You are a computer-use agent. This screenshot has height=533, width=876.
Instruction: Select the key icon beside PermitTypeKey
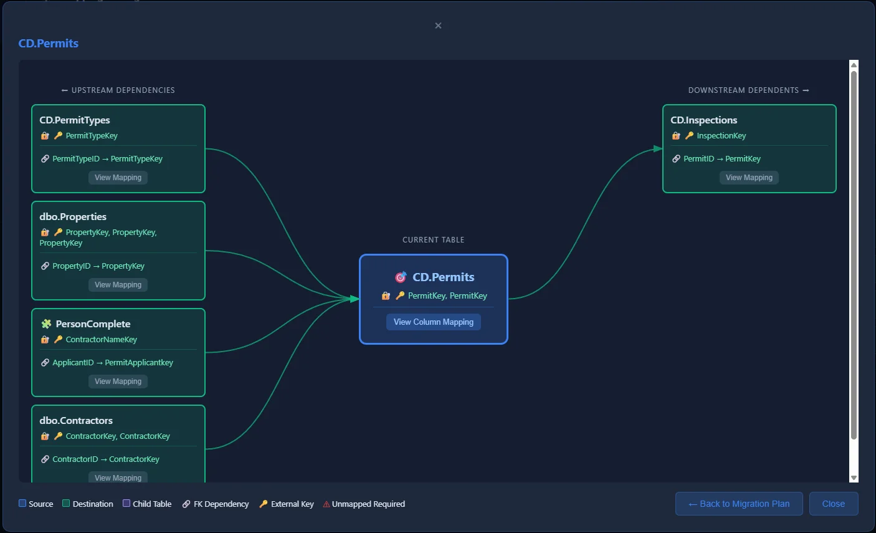(57, 135)
